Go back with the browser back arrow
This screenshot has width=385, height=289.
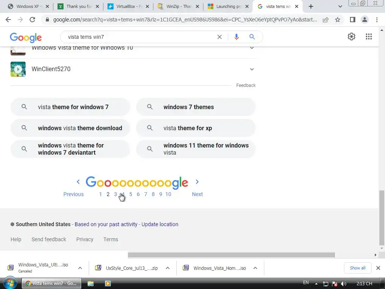tap(8, 20)
